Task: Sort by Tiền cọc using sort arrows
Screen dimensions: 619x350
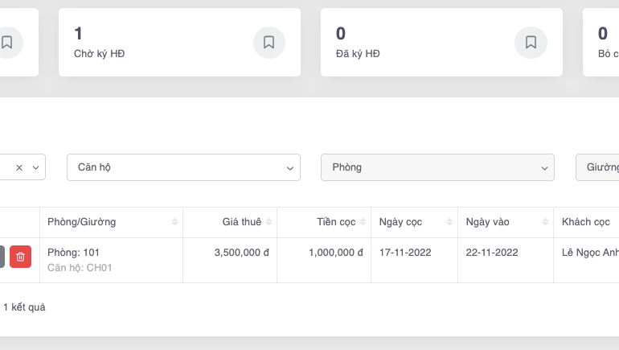Action: [x=363, y=222]
